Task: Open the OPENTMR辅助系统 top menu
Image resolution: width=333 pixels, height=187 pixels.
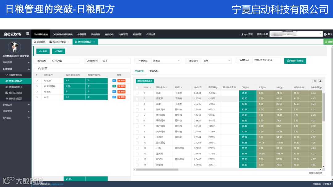Action: tap(63, 34)
